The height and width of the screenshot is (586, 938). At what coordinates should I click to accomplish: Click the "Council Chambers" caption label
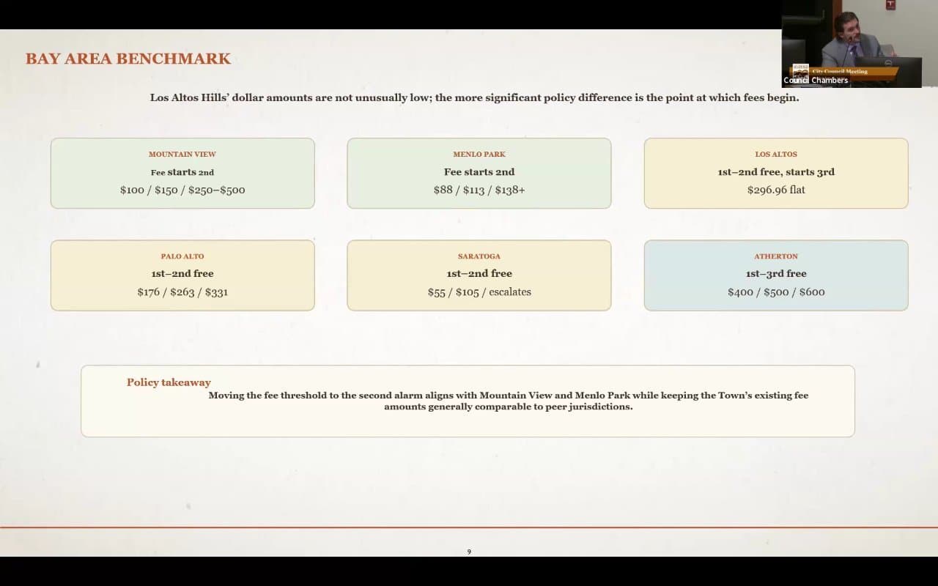coord(816,80)
